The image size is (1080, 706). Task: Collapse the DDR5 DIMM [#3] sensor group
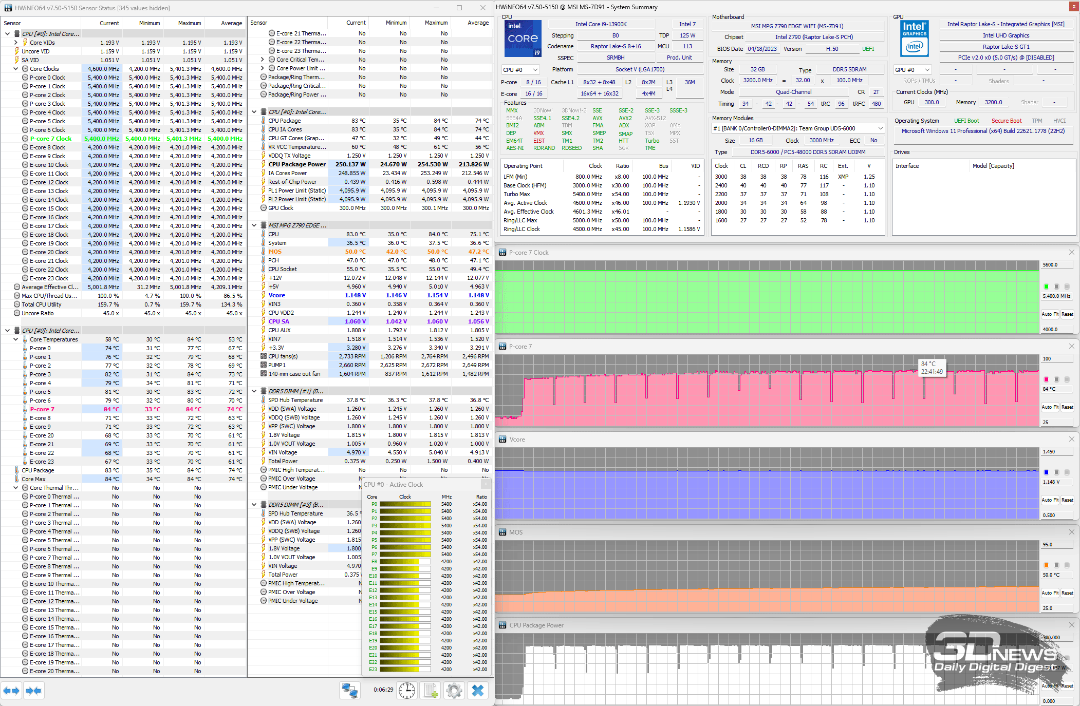254,505
